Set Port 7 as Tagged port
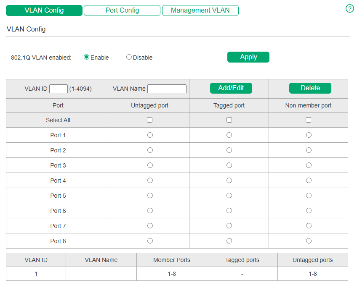 pos(229,226)
